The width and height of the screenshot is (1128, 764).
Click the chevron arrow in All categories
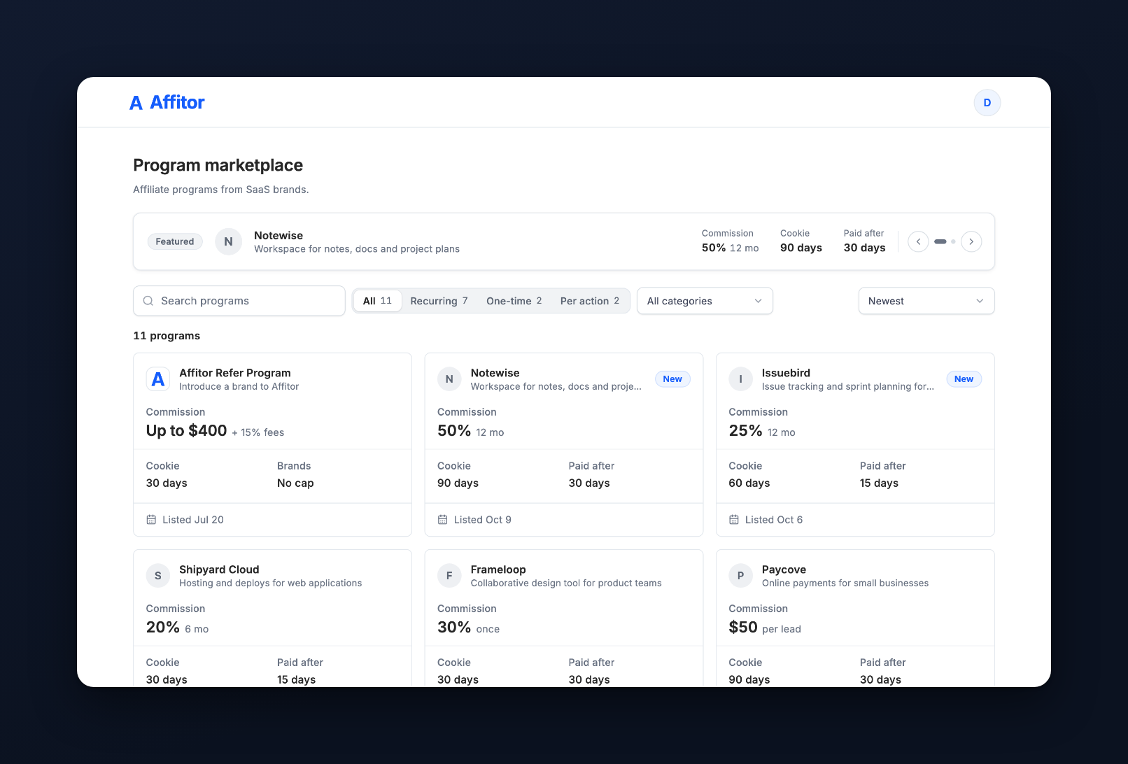click(758, 301)
